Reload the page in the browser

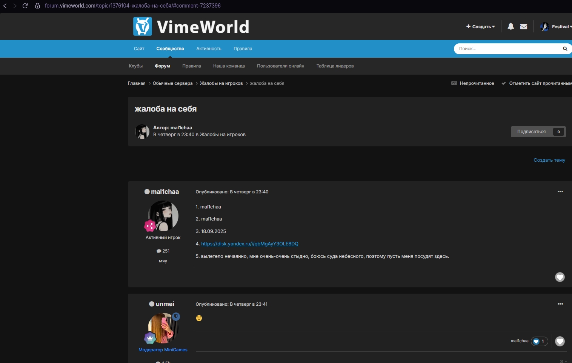(25, 6)
